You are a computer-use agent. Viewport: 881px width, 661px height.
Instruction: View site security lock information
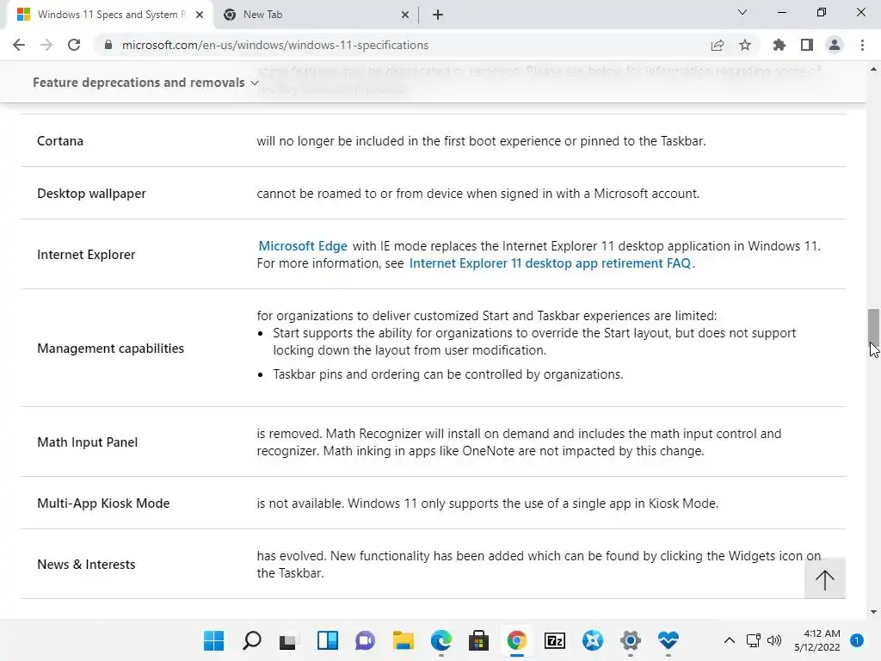click(x=108, y=45)
